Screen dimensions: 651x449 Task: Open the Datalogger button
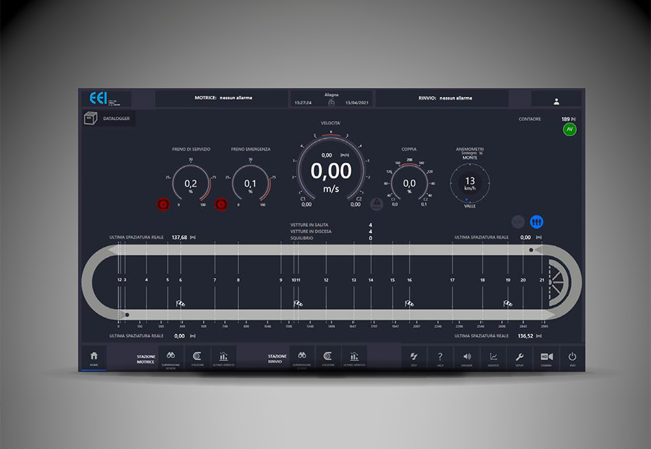(109, 118)
